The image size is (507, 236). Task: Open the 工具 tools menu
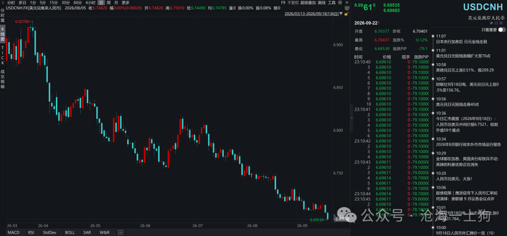coord(331,2)
